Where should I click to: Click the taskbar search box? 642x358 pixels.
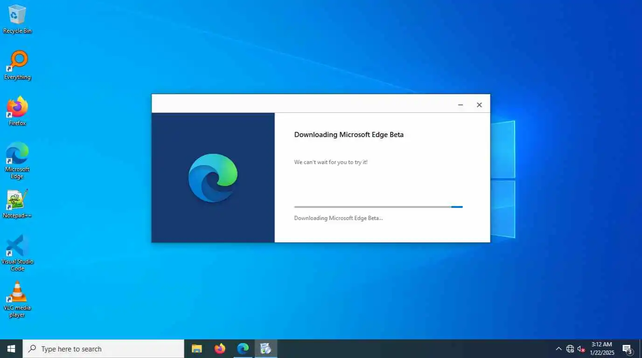104,349
